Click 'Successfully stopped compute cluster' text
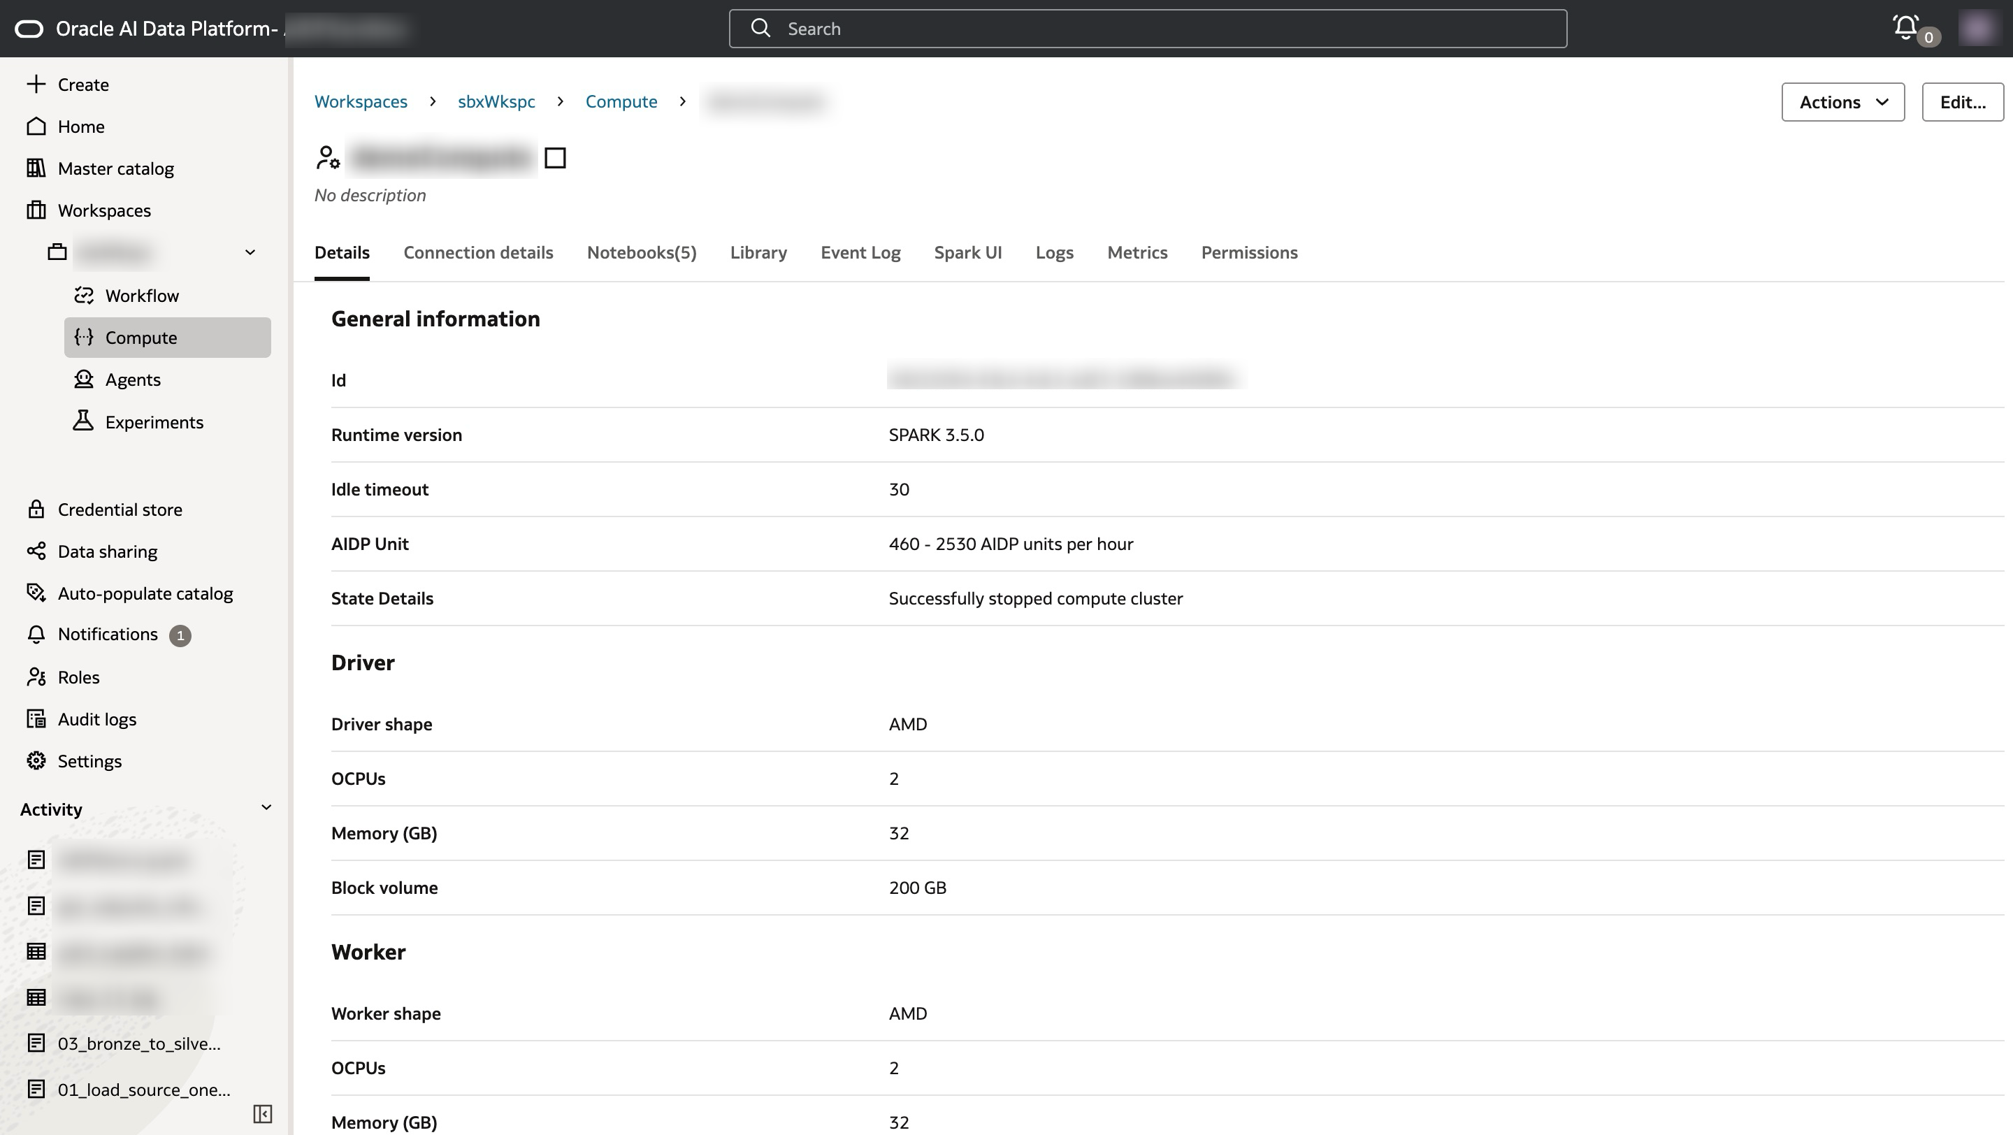2013x1135 pixels. [x=1035, y=599]
